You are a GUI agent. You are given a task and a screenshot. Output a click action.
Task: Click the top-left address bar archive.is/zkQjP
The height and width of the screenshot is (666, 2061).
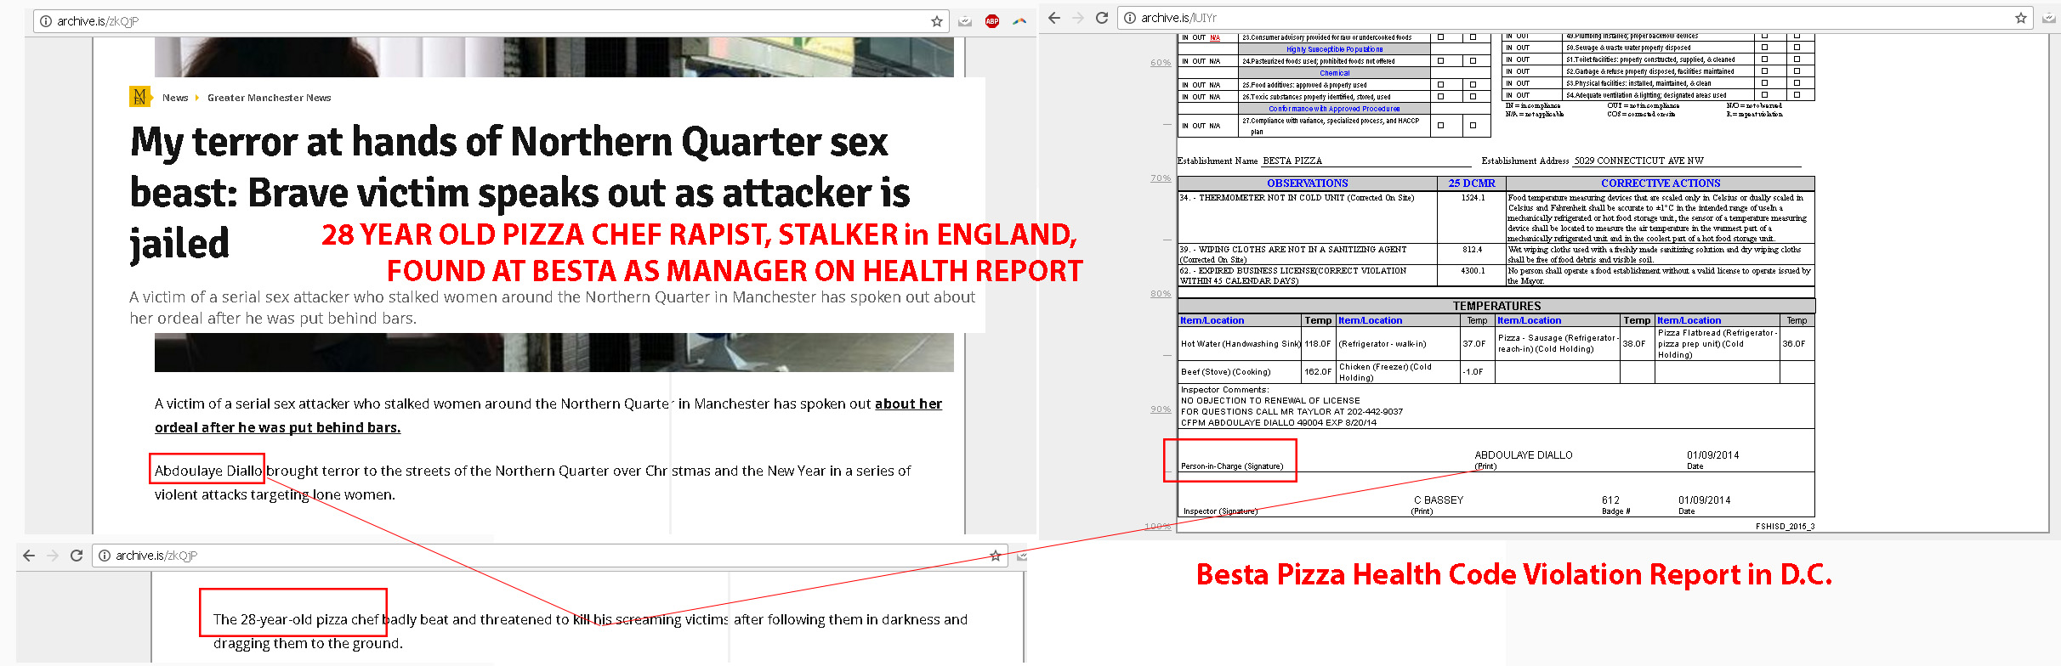tap(491, 21)
